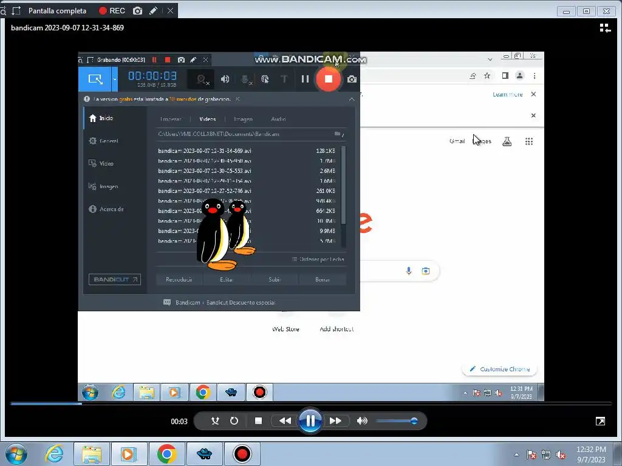Open Internet Explorer from the bottom taskbar

click(x=54, y=454)
